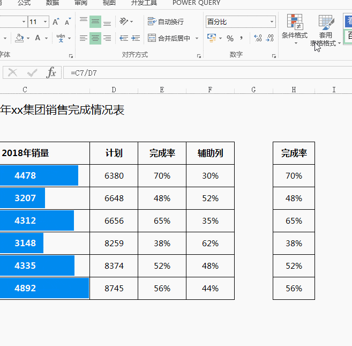352x346 pixels.
Task: Open the 对齐方式 group dialog launcher
Action: [199, 56]
